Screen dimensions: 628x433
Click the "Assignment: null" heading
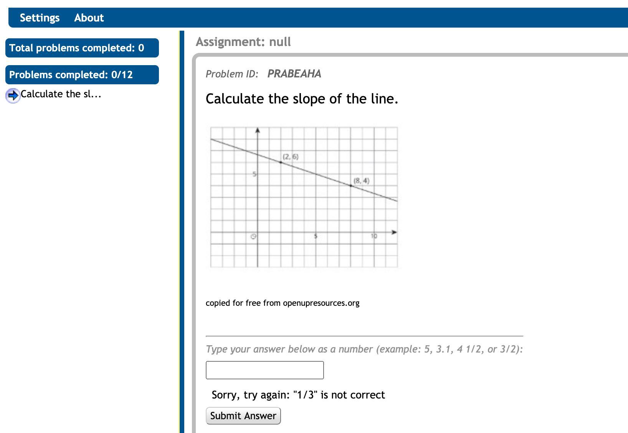point(243,42)
